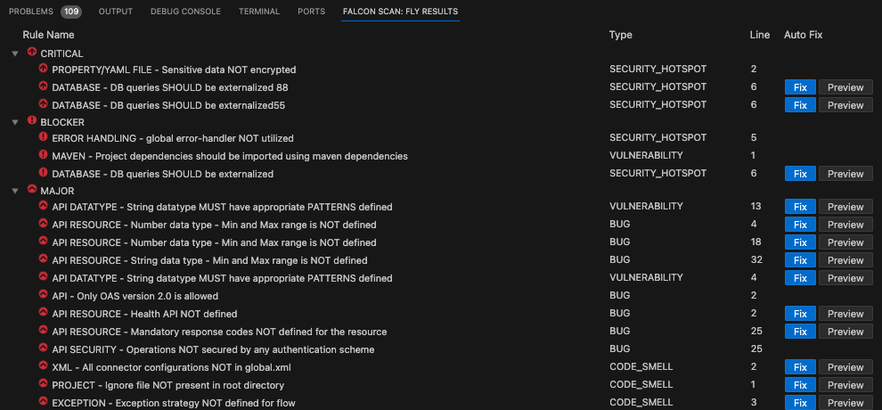Click icon beside PROPERTY/YAML FILE sensitive data rule
The width and height of the screenshot is (882, 410).
click(x=44, y=70)
